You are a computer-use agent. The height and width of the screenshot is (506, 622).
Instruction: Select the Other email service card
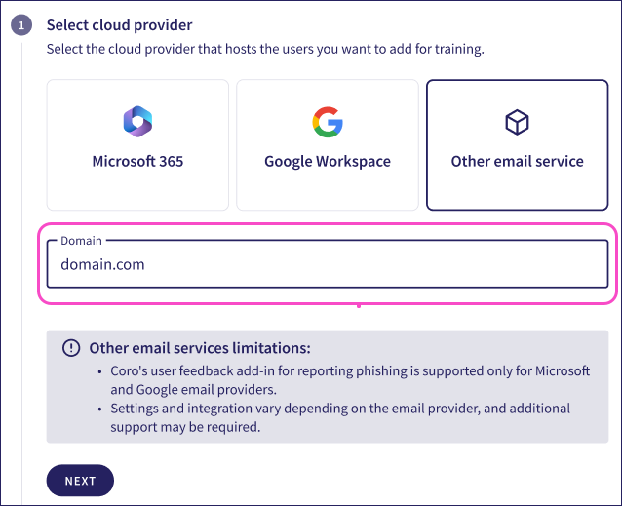pyautogui.click(x=517, y=145)
